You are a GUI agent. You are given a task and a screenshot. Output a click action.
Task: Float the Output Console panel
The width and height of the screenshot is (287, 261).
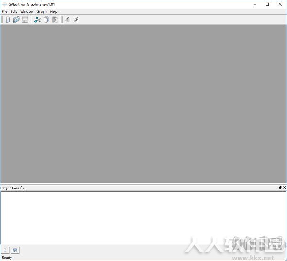pyautogui.click(x=280, y=188)
